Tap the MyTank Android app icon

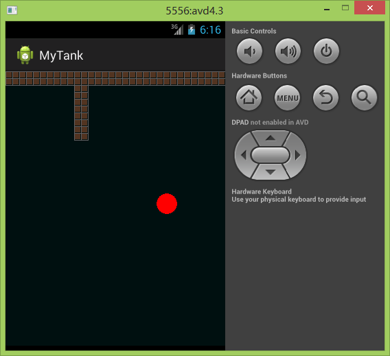point(25,55)
